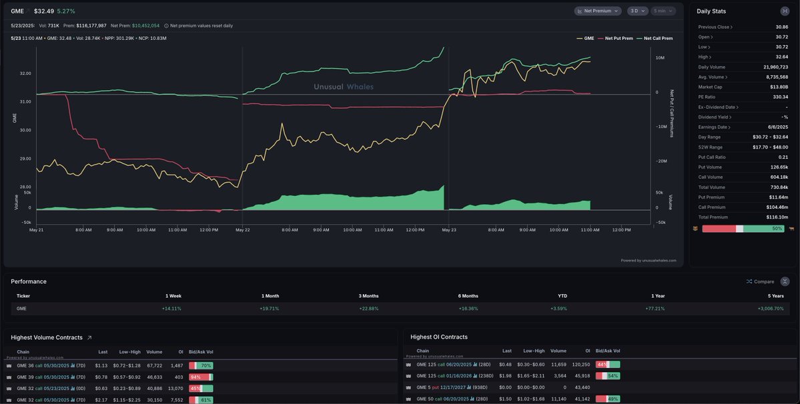Expand the High stat details

pos(705,57)
